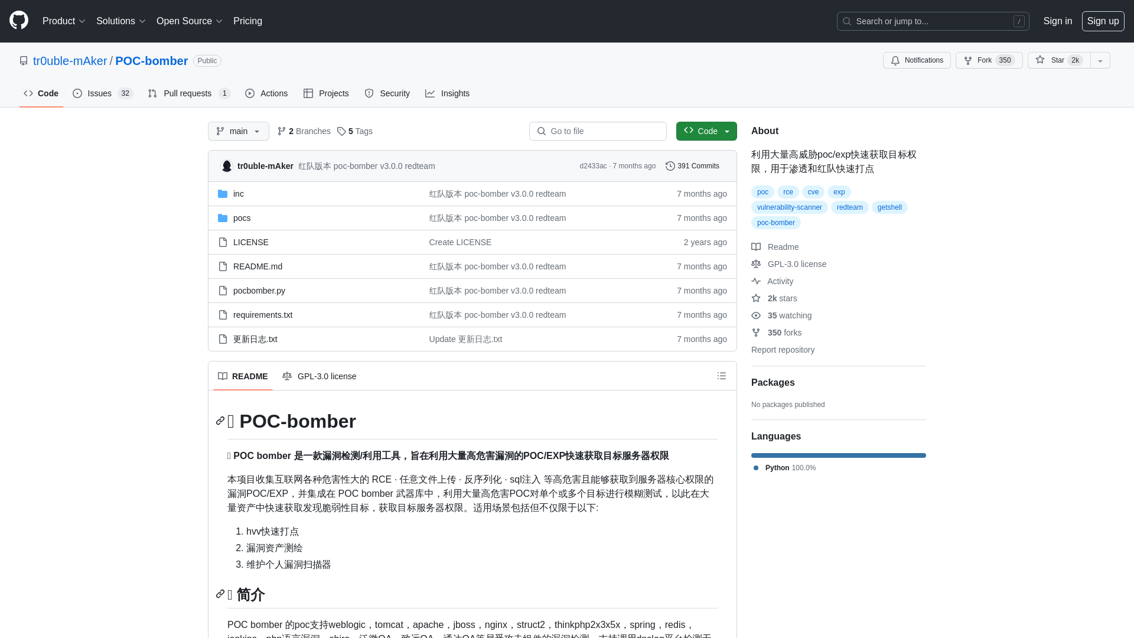View the 2 Branches link
1134x638 pixels.
[x=304, y=131]
